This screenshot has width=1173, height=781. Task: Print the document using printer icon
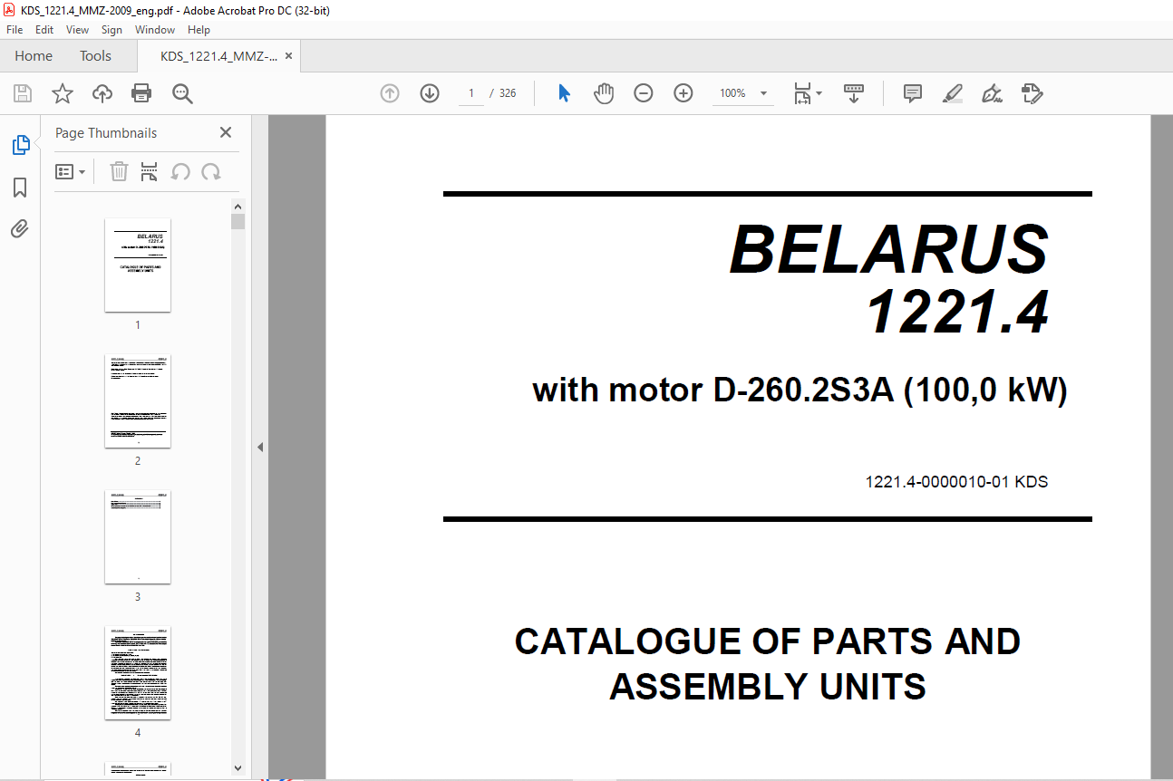click(x=141, y=93)
